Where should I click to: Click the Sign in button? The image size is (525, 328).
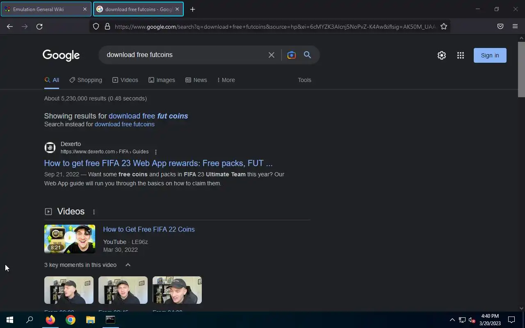coord(490,55)
